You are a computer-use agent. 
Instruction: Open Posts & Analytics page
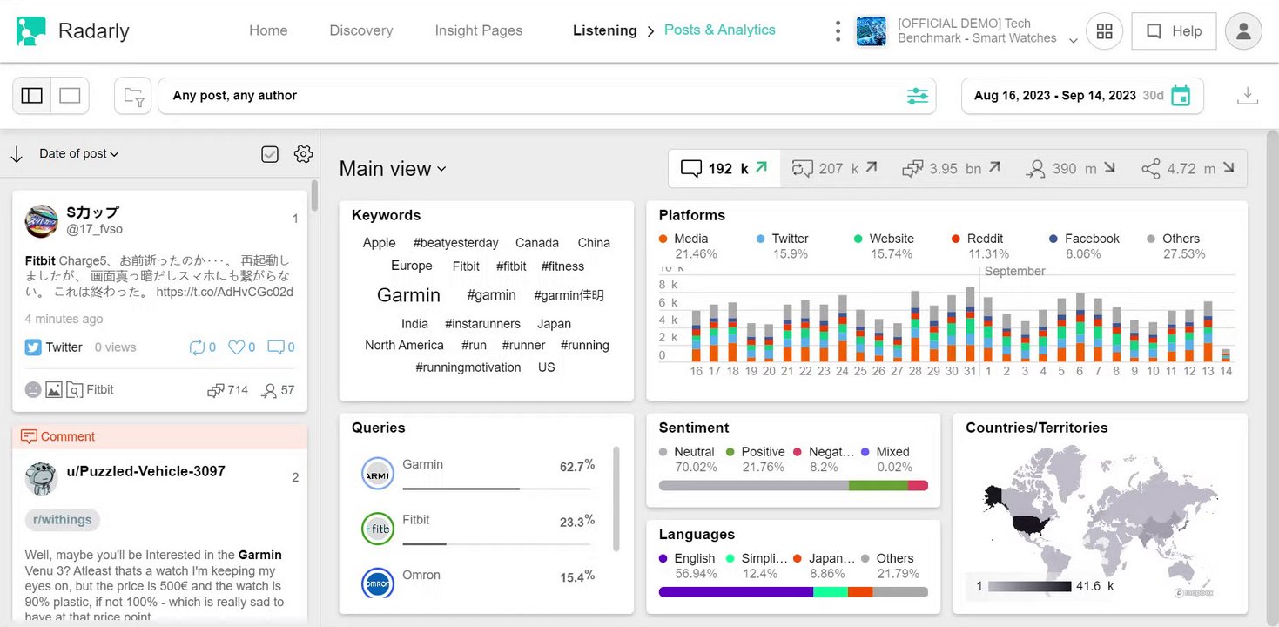click(720, 30)
